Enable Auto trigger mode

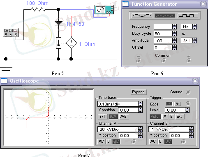click(155, 117)
